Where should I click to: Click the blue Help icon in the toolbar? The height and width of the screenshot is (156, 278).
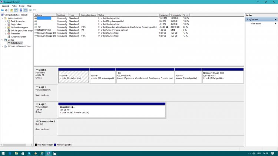coord(20,10)
